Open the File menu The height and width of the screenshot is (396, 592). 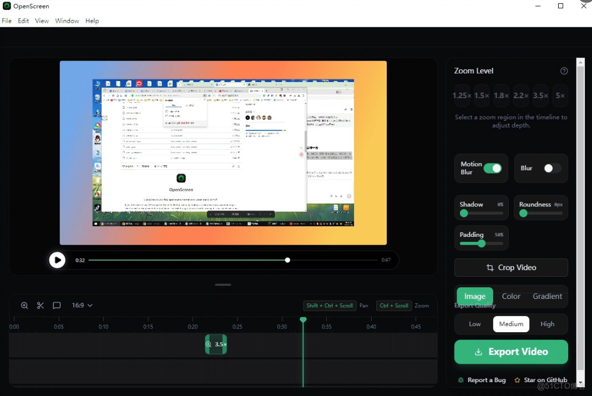tap(6, 21)
